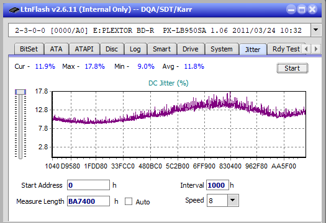Enable the Auto checkbox
Viewport: 326px width, 223px height.
point(129,201)
